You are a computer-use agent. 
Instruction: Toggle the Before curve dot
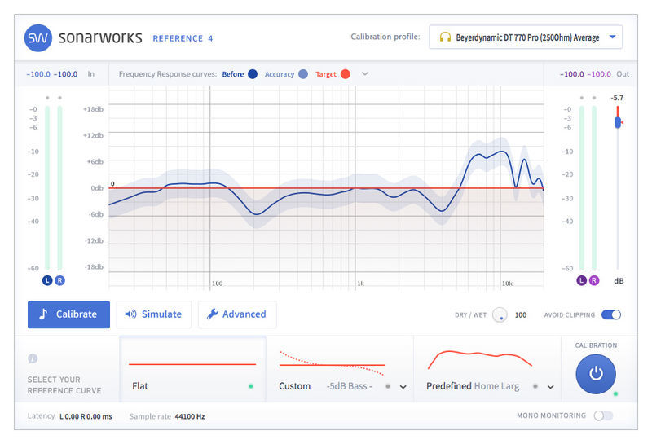(253, 74)
